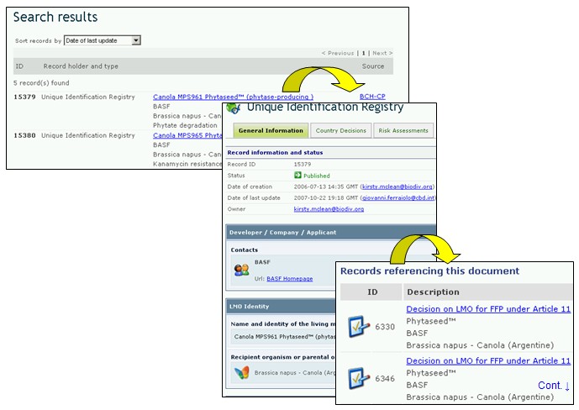This screenshot has width=579, height=410.
Task: Open the Sort records by dropdown
Action: tap(103, 40)
